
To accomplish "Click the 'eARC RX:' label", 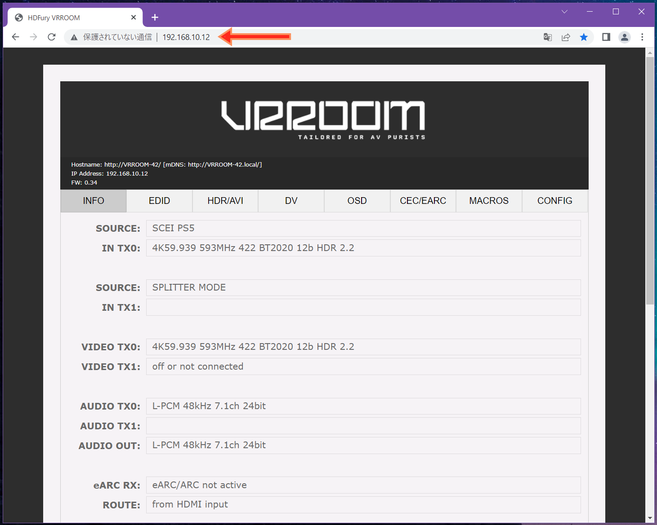I will click(x=117, y=485).
